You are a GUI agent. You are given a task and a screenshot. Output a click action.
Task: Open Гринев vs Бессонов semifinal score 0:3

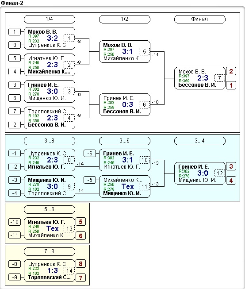(x=127, y=104)
